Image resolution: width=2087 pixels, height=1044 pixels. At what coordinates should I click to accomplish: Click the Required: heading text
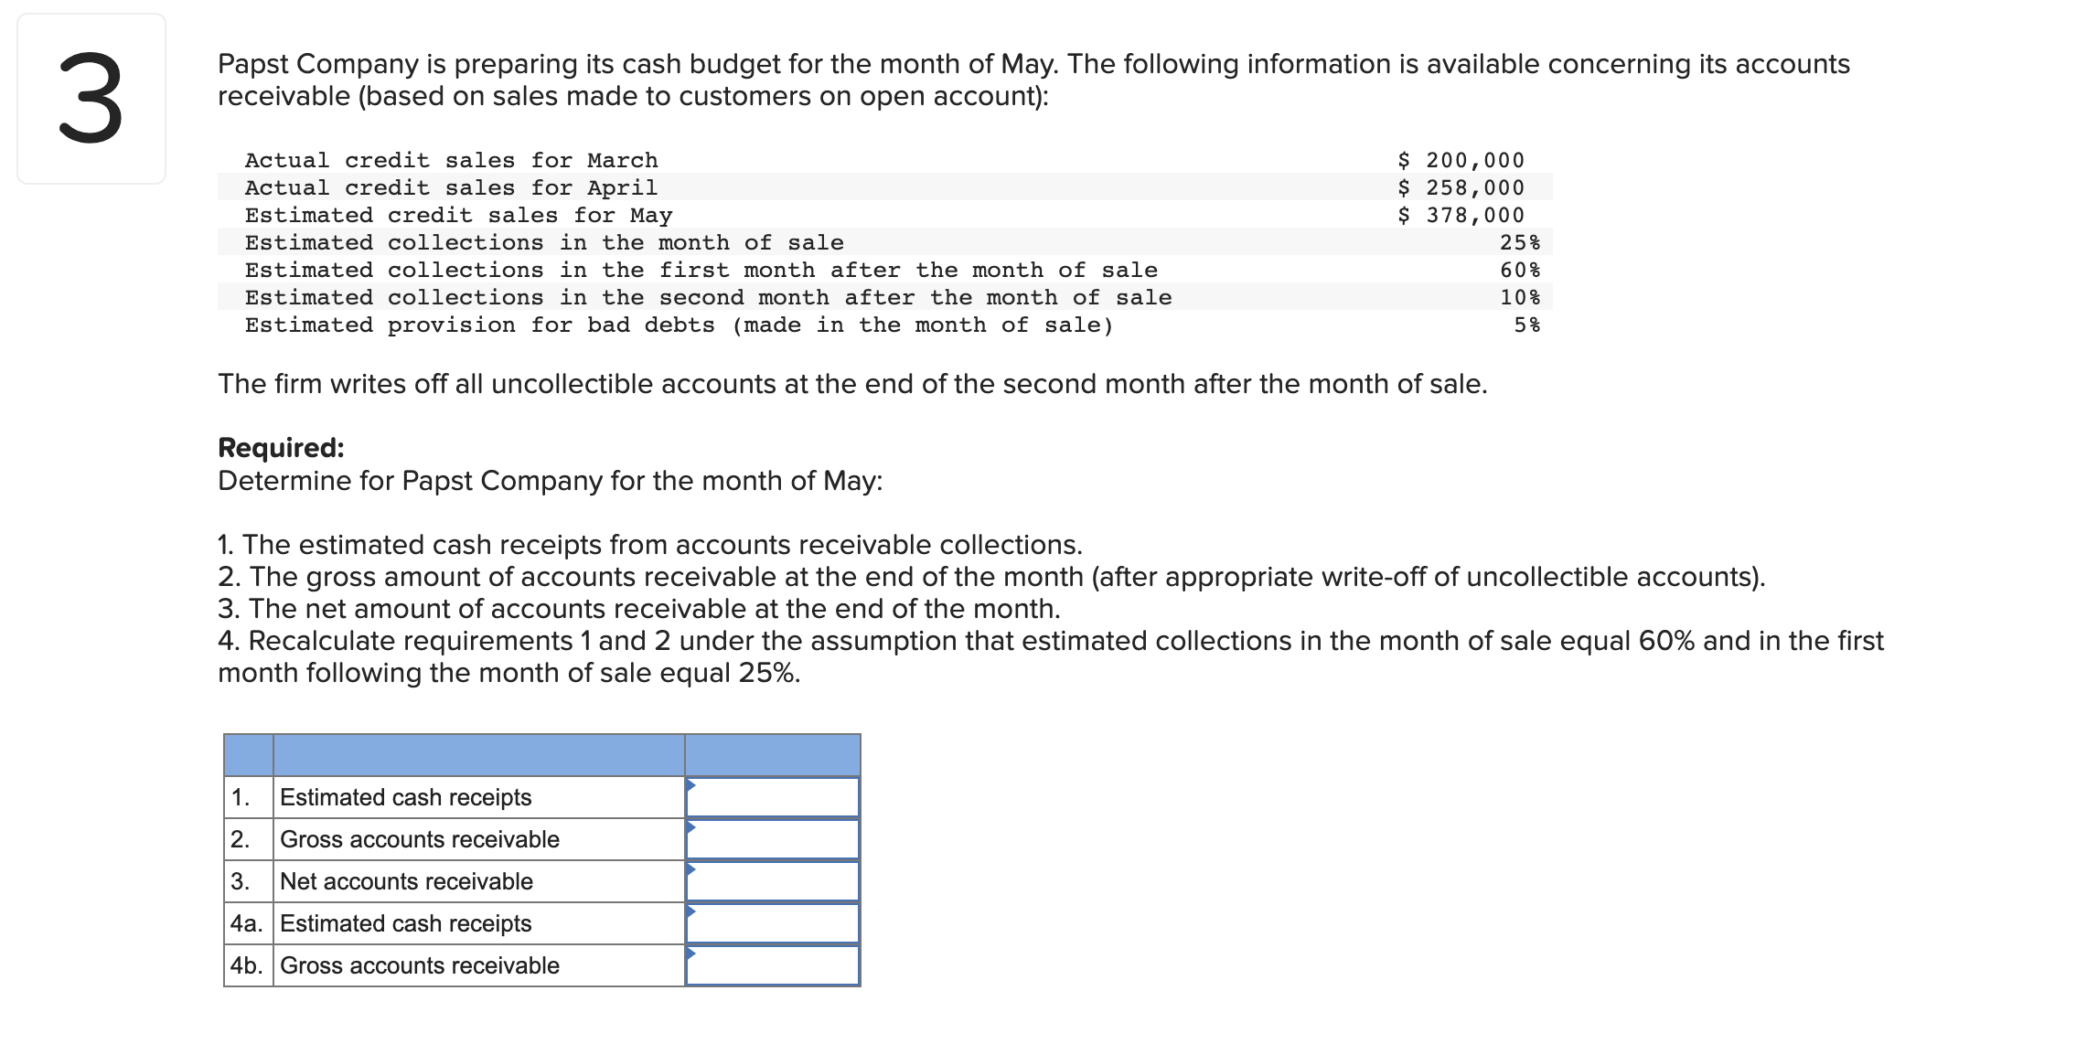[x=280, y=448]
